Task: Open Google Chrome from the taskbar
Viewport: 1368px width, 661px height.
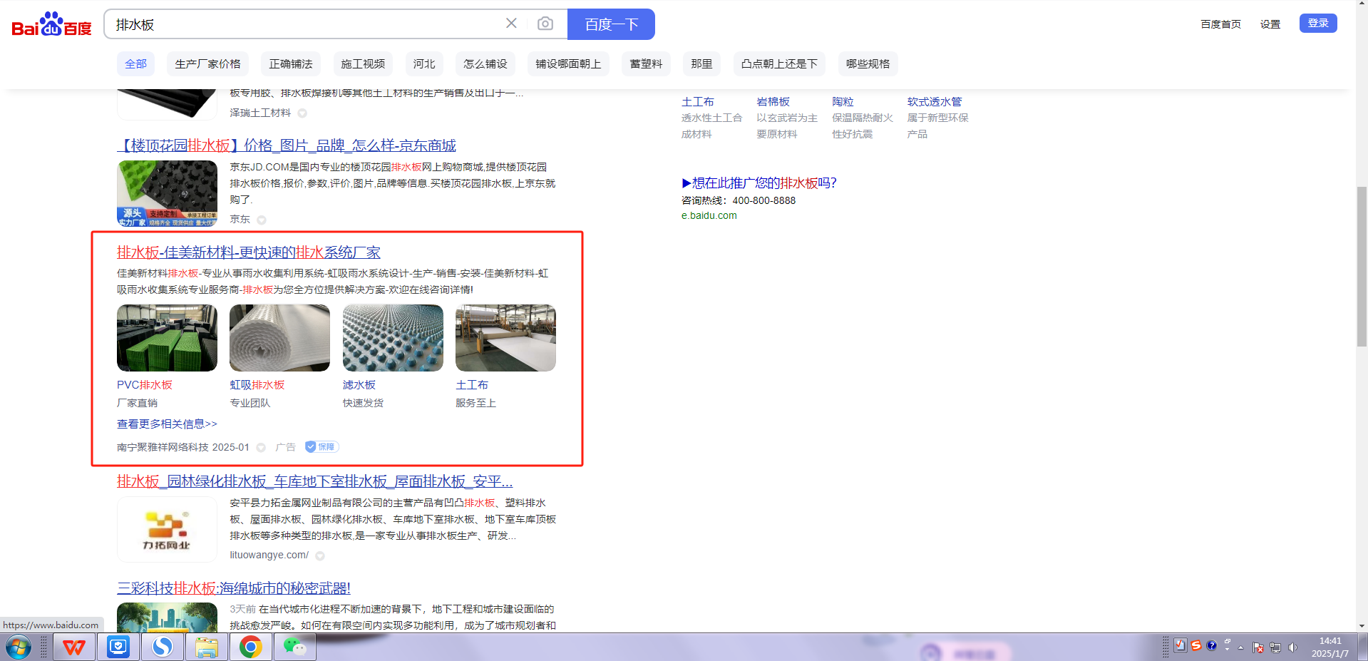Action: (250, 647)
